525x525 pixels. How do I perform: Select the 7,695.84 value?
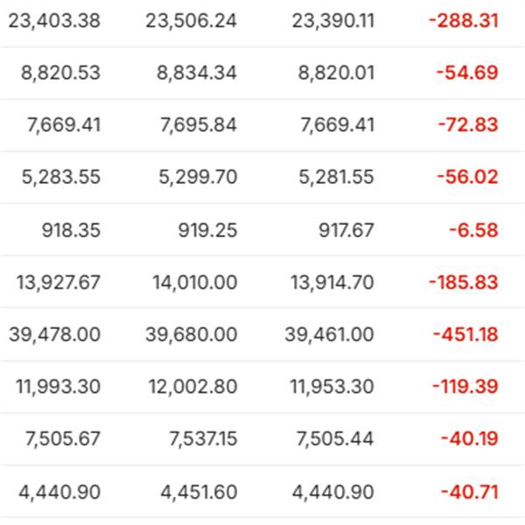point(199,125)
